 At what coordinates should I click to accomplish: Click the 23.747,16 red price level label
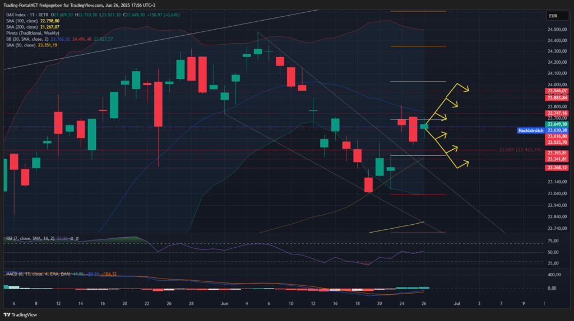[x=556, y=113]
